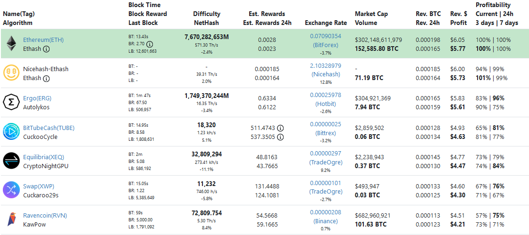
Task: Open the Ravencoin(RVN) coin link
Action: (x=45, y=216)
